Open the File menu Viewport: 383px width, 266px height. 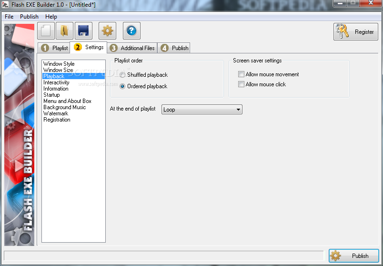point(9,17)
